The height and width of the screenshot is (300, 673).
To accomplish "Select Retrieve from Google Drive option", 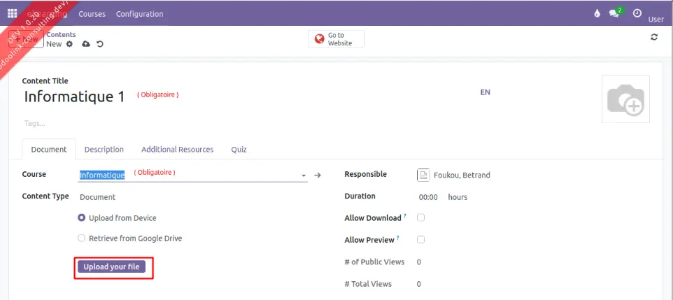I will click(x=82, y=238).
